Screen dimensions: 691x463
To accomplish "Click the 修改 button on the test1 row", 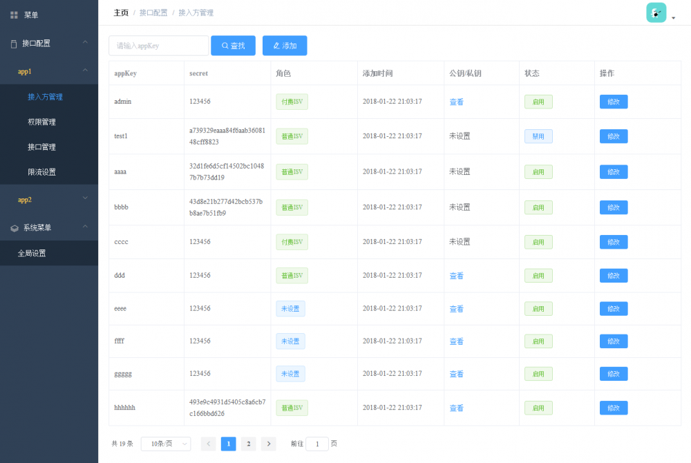I will point(614,136).
